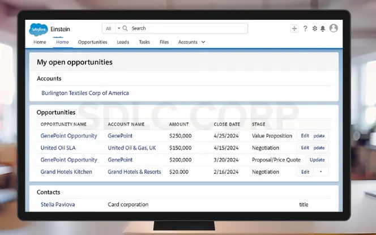
Task: Click the 2/16/2024 close date
Action: click(226, 172)
